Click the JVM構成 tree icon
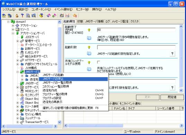Viewport: 186px width, 135px height. coord(22,68)
